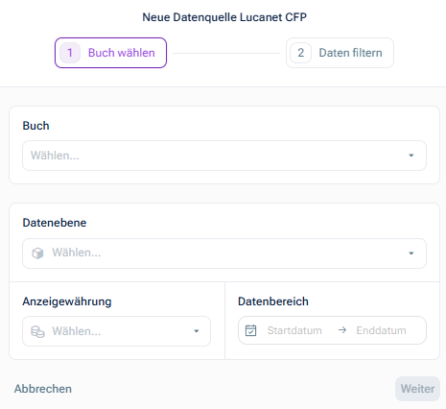Viewport: 446px width, 409px height.
Task: Switch to the Daten filtern step
Action: [340, 53]
